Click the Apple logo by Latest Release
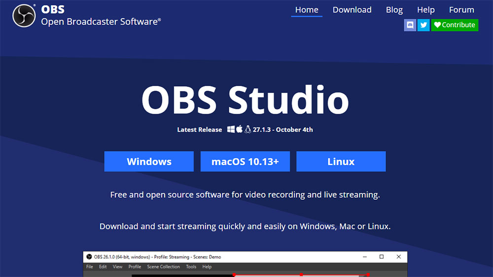The height and width of the screenshot is (277, 493). 239,129
